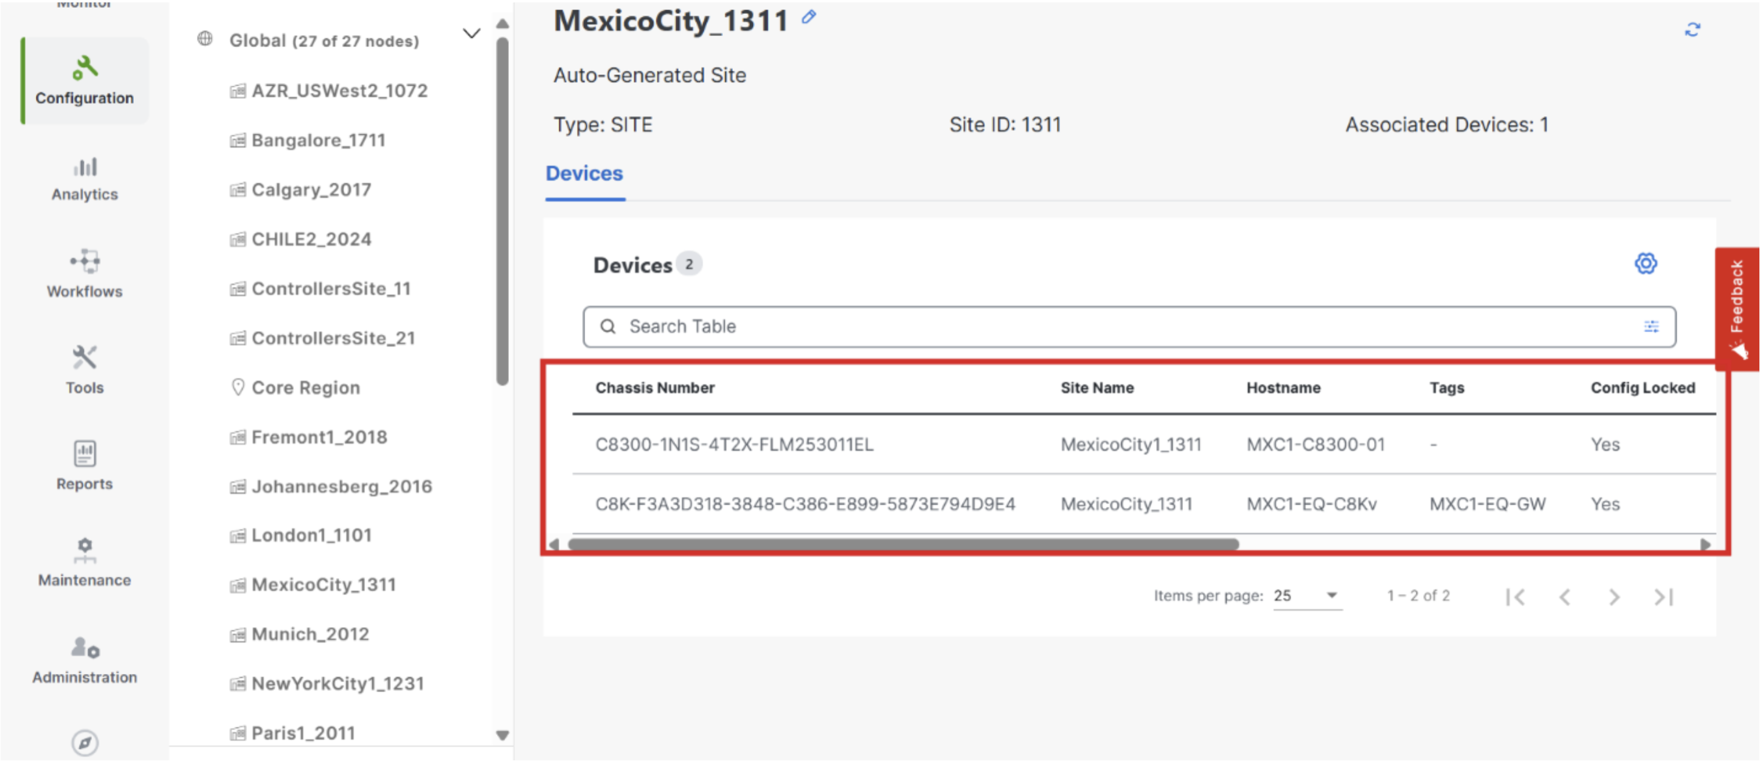The width and height of the screenshot is (1760, 764).
Task: Click the site icon beside AZR_USWest2_1072
Action: [x=238, y=91]
